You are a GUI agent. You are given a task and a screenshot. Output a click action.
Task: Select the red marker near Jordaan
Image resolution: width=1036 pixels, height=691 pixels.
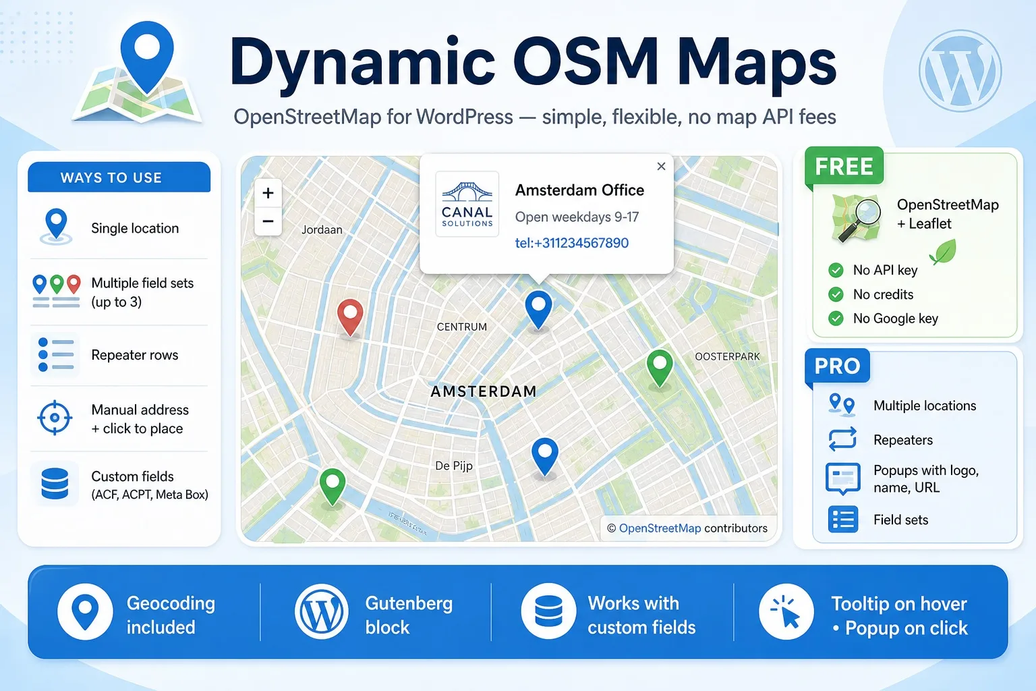[350, 318]
